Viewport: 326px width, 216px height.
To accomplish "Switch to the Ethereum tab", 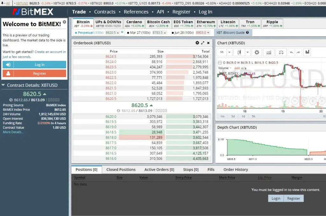I will point(206,24).
